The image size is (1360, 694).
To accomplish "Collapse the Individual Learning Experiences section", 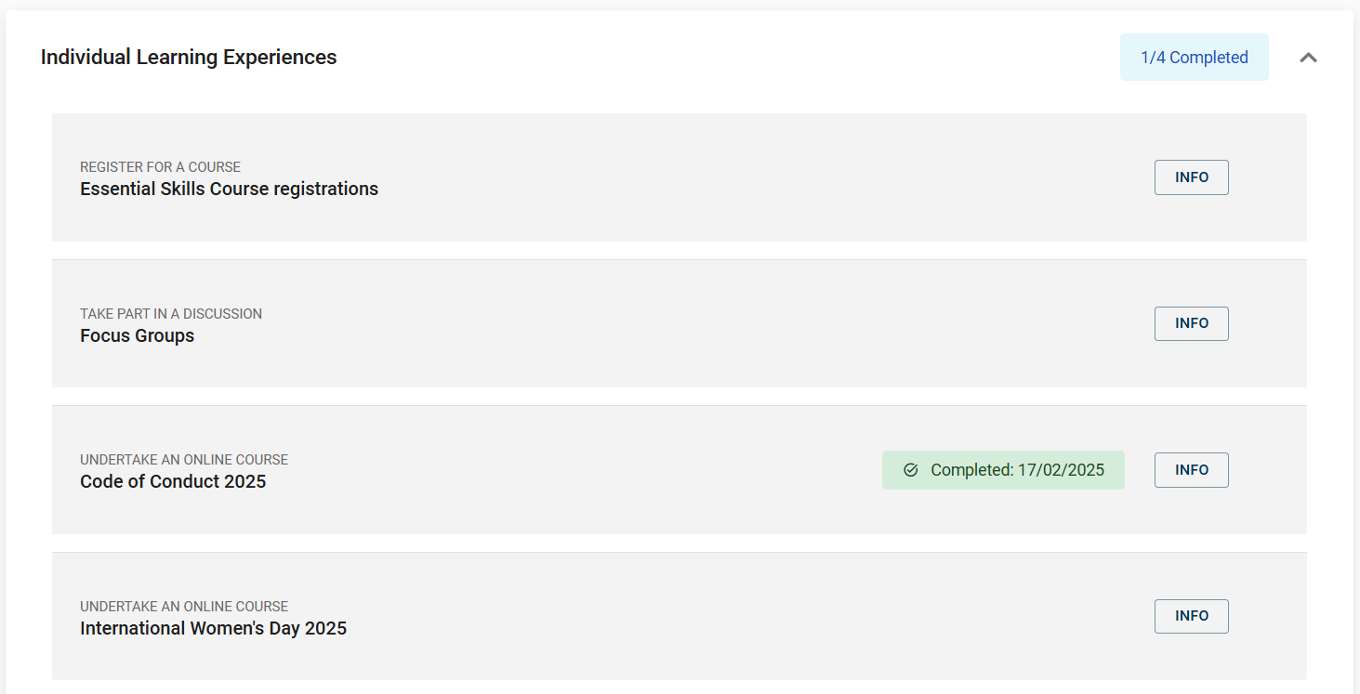I will (1308, 57).
